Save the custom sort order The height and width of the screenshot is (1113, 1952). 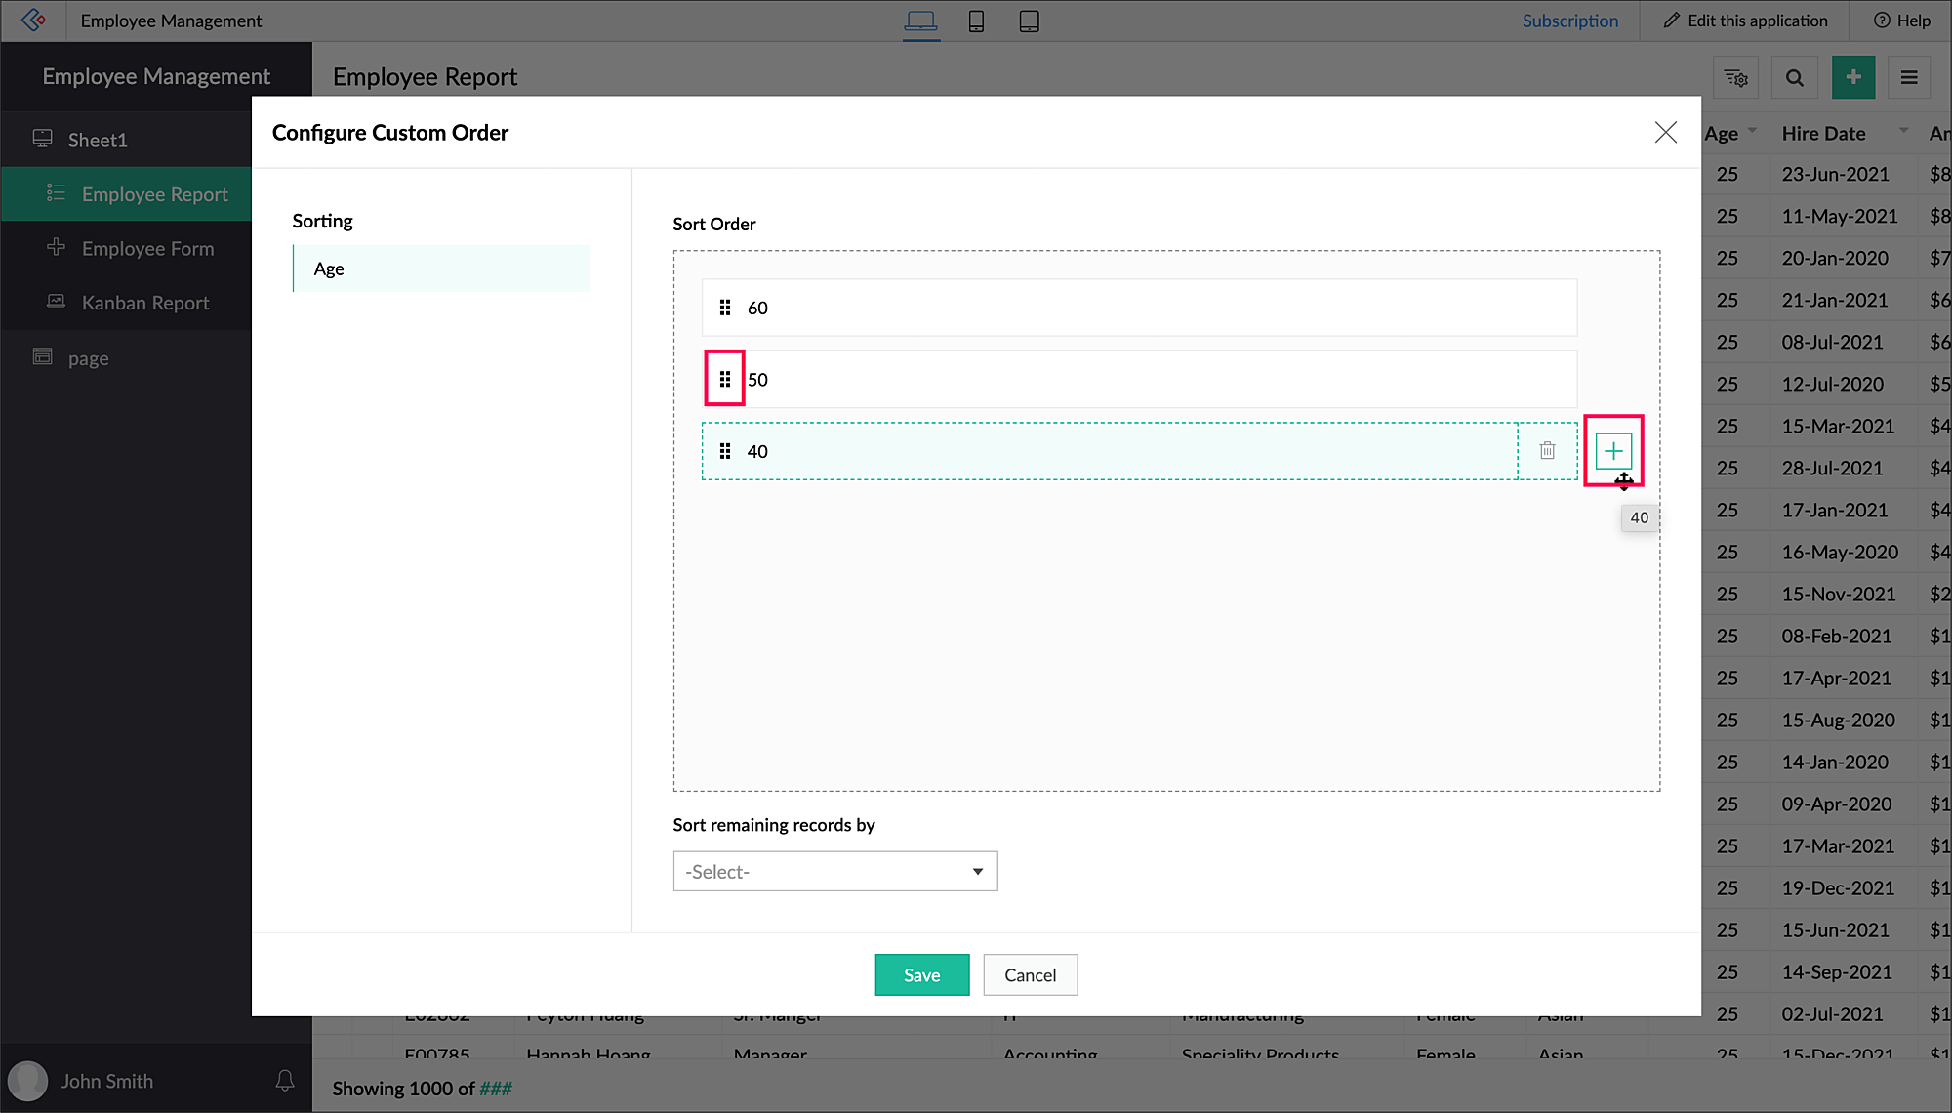(x=921, y=974)
